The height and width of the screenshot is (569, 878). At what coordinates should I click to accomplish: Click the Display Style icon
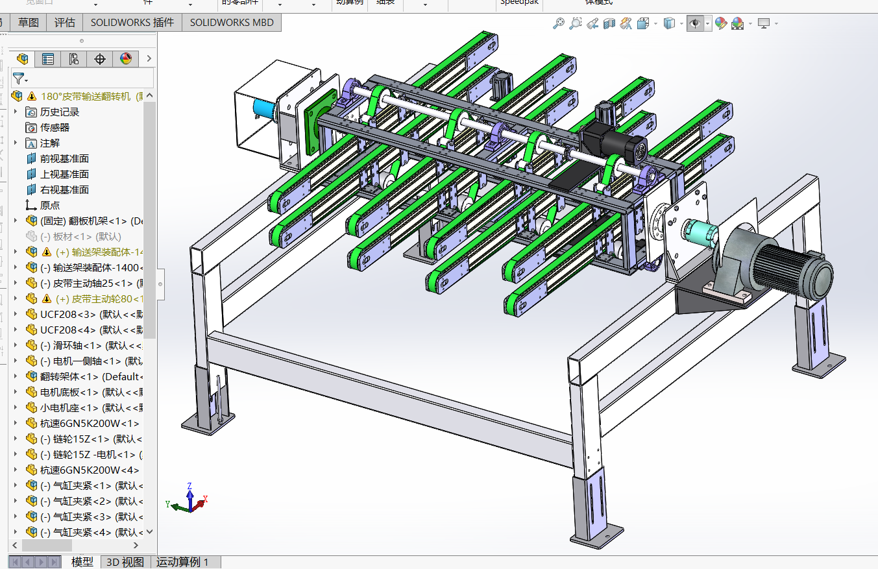pos(669,24)
